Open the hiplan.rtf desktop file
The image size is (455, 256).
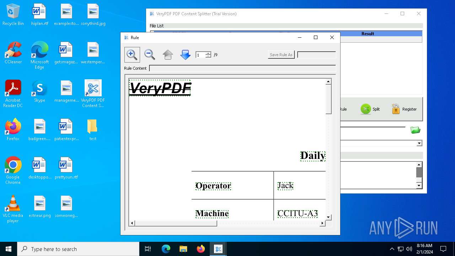tap(39, 15)
